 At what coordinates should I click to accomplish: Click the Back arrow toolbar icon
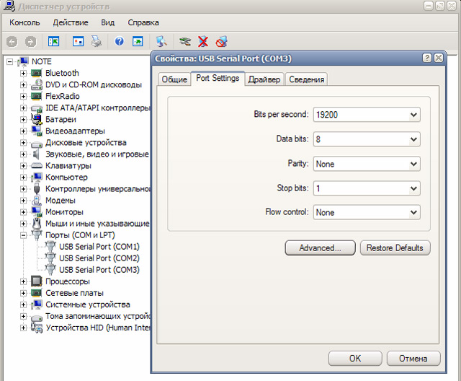[x=12, y=42]
